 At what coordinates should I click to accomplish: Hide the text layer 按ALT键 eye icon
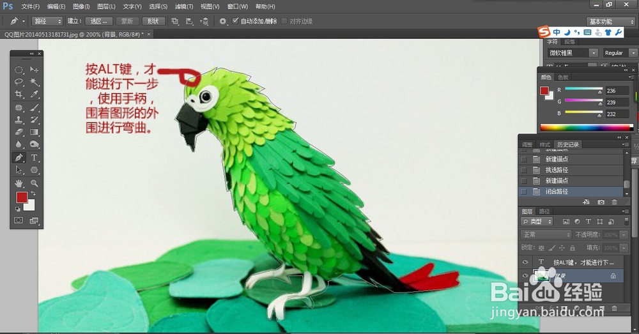pos(525,262)
